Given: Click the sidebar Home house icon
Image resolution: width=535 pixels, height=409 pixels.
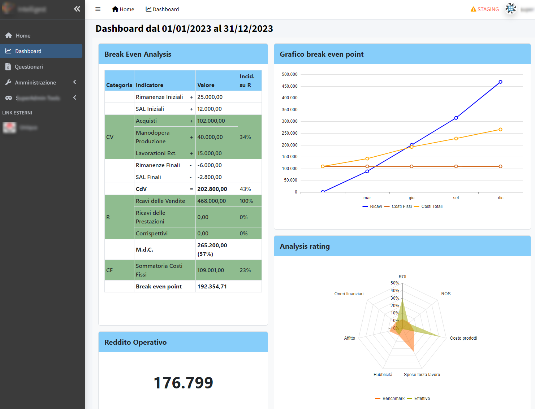Looking at the screenshot, I should click(9, 36).
